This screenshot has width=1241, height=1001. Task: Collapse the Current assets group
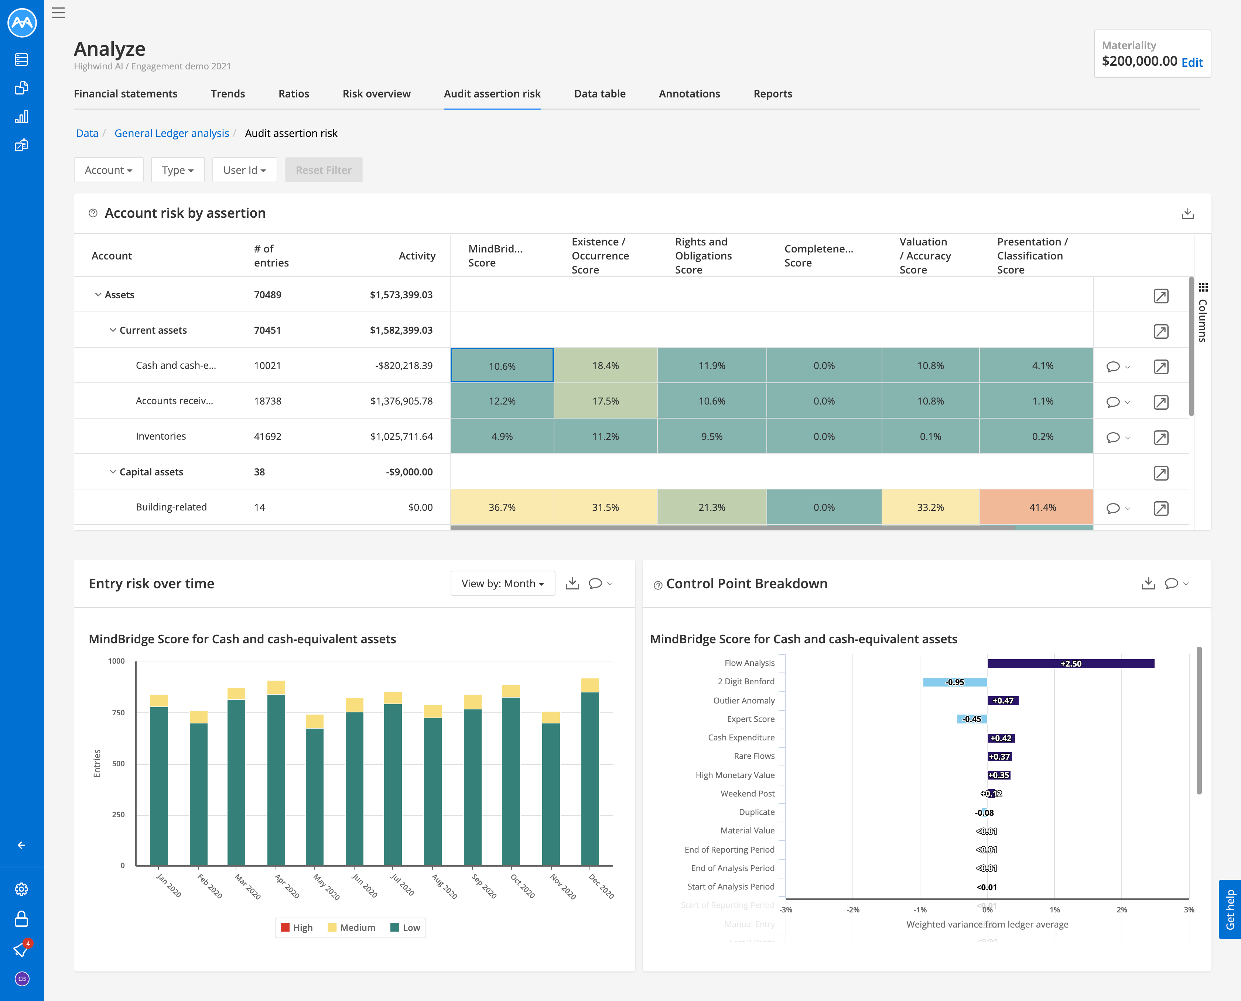113,330
